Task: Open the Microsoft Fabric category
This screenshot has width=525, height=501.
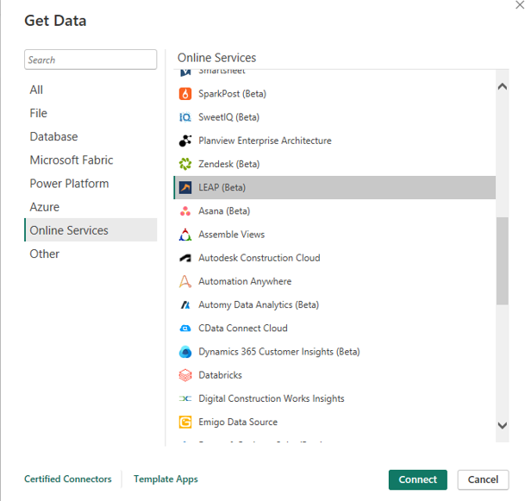Action: pyautogui.click(x=72, y=160)
